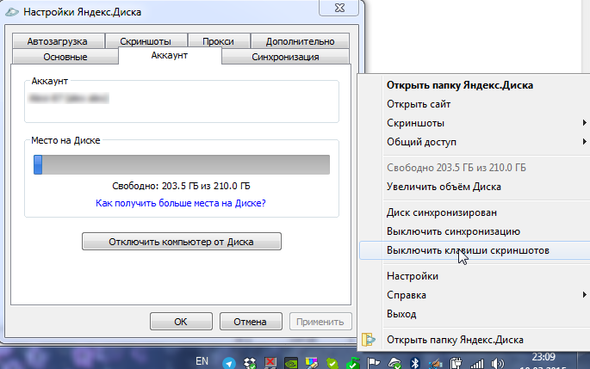
Task: Switch to the Скриншоты tab
Action: [146, 41]
